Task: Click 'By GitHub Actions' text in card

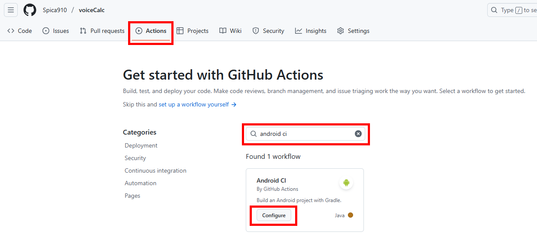Action: pyautogui.click(x=277, y=189)
